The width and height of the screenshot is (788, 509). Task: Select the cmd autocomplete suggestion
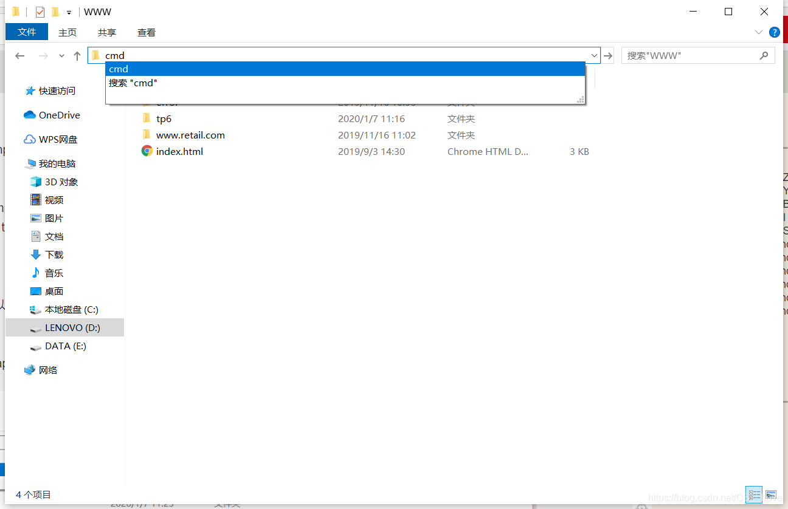[x=345, y=69]
